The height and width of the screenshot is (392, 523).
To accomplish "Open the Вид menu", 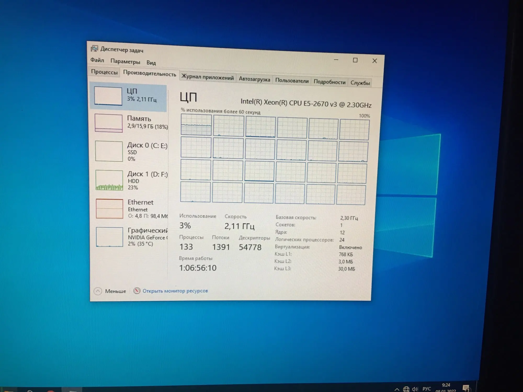I will tap(151, 63).
